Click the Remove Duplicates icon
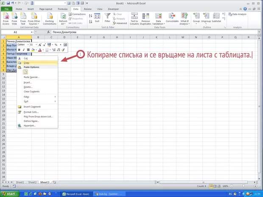Screen dimensions: 263x197 [145, 18]
